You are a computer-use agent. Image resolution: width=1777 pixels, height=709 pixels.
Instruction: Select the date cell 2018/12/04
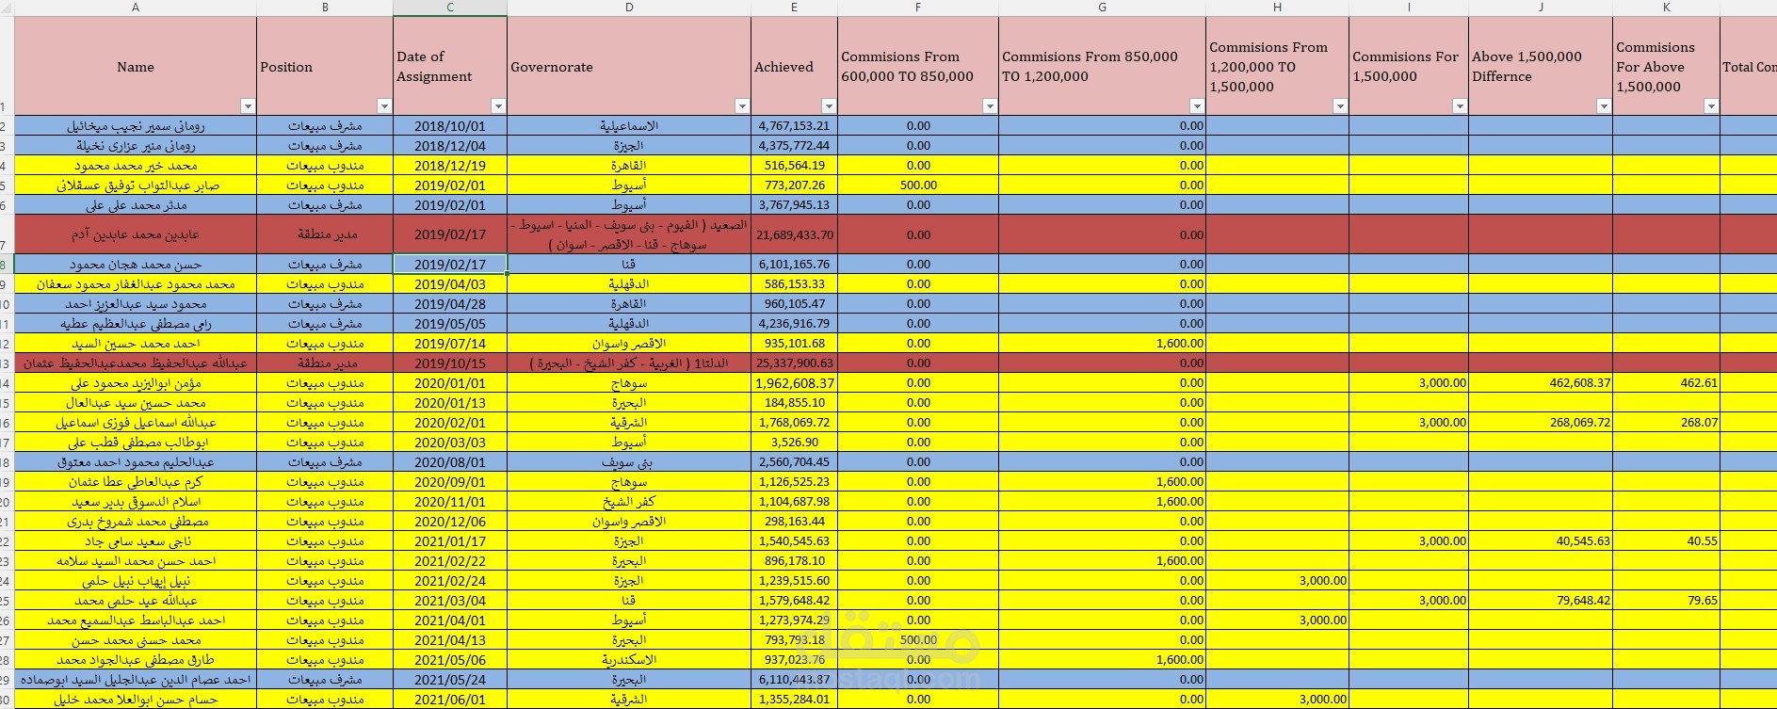click(450, 146)
